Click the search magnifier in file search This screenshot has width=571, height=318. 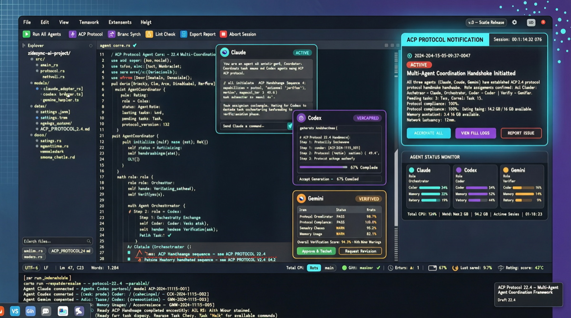[x=89, y=241]
